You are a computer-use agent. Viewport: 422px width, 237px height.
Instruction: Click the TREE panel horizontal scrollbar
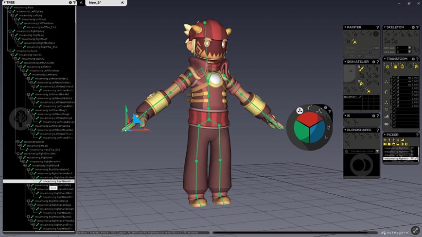point(38,232)
